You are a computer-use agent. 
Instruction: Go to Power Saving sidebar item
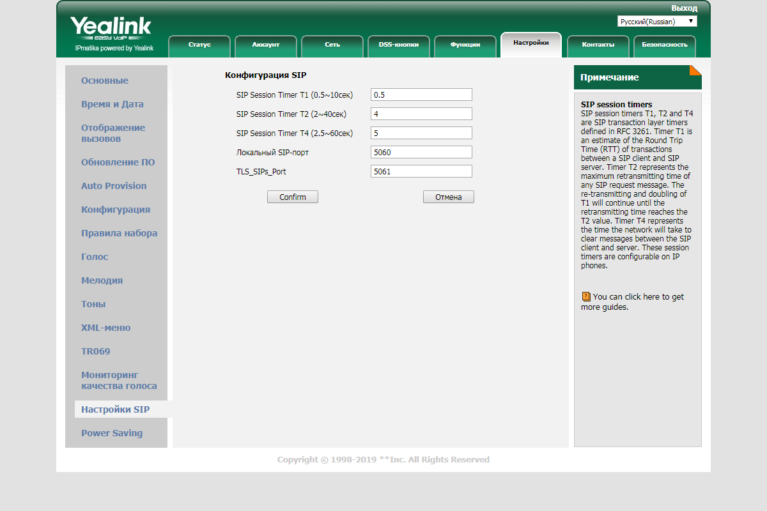click(112, 433)
